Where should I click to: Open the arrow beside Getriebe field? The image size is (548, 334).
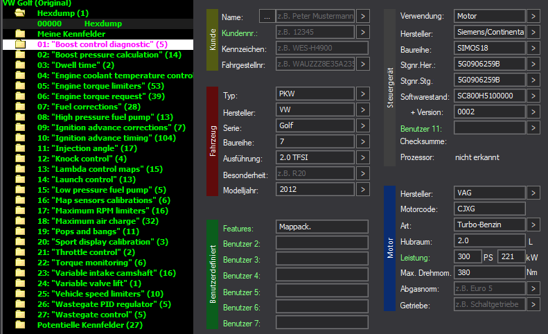pyautogui.click(x=533, y=304)
